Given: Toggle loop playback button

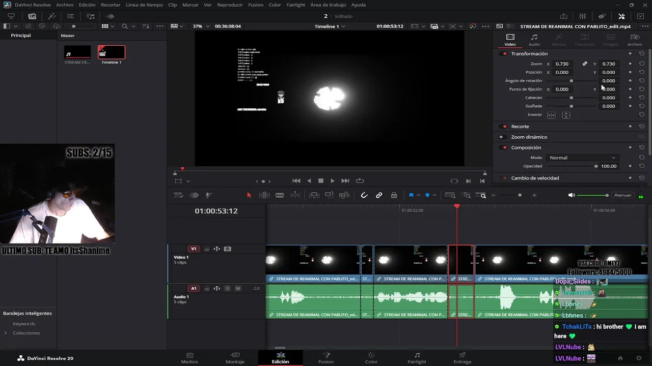Looking at the screenshot, I should (x=360, y=181).
